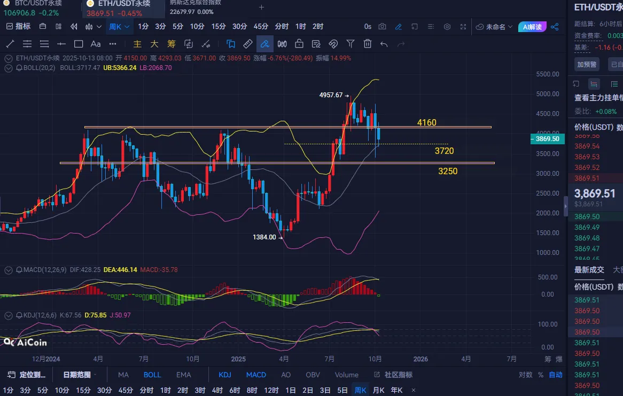Click the undo arrow in drawing toolbar

tap(384, 44)
